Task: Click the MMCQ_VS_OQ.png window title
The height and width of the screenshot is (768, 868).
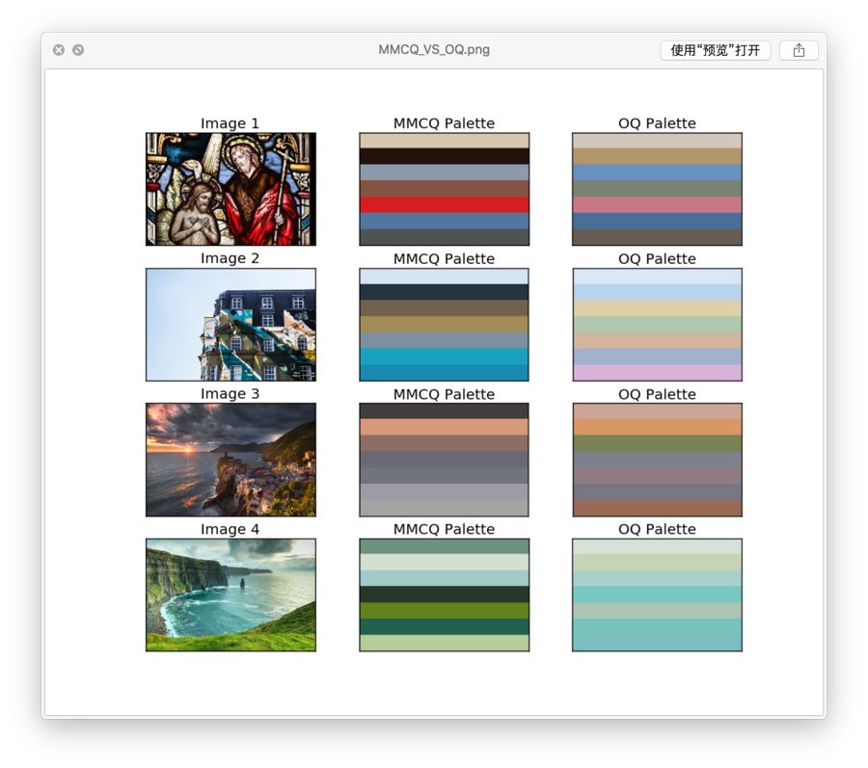Action: 434,50
